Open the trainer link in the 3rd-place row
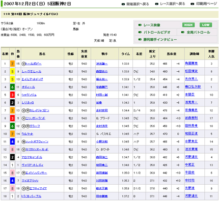219x201 pixels. click(191, 79)
